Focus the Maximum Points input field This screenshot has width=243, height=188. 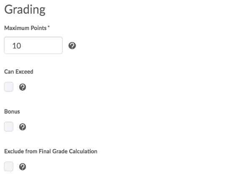coord(33,46)
